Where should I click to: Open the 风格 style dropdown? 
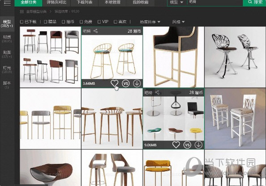coord(178,22)
